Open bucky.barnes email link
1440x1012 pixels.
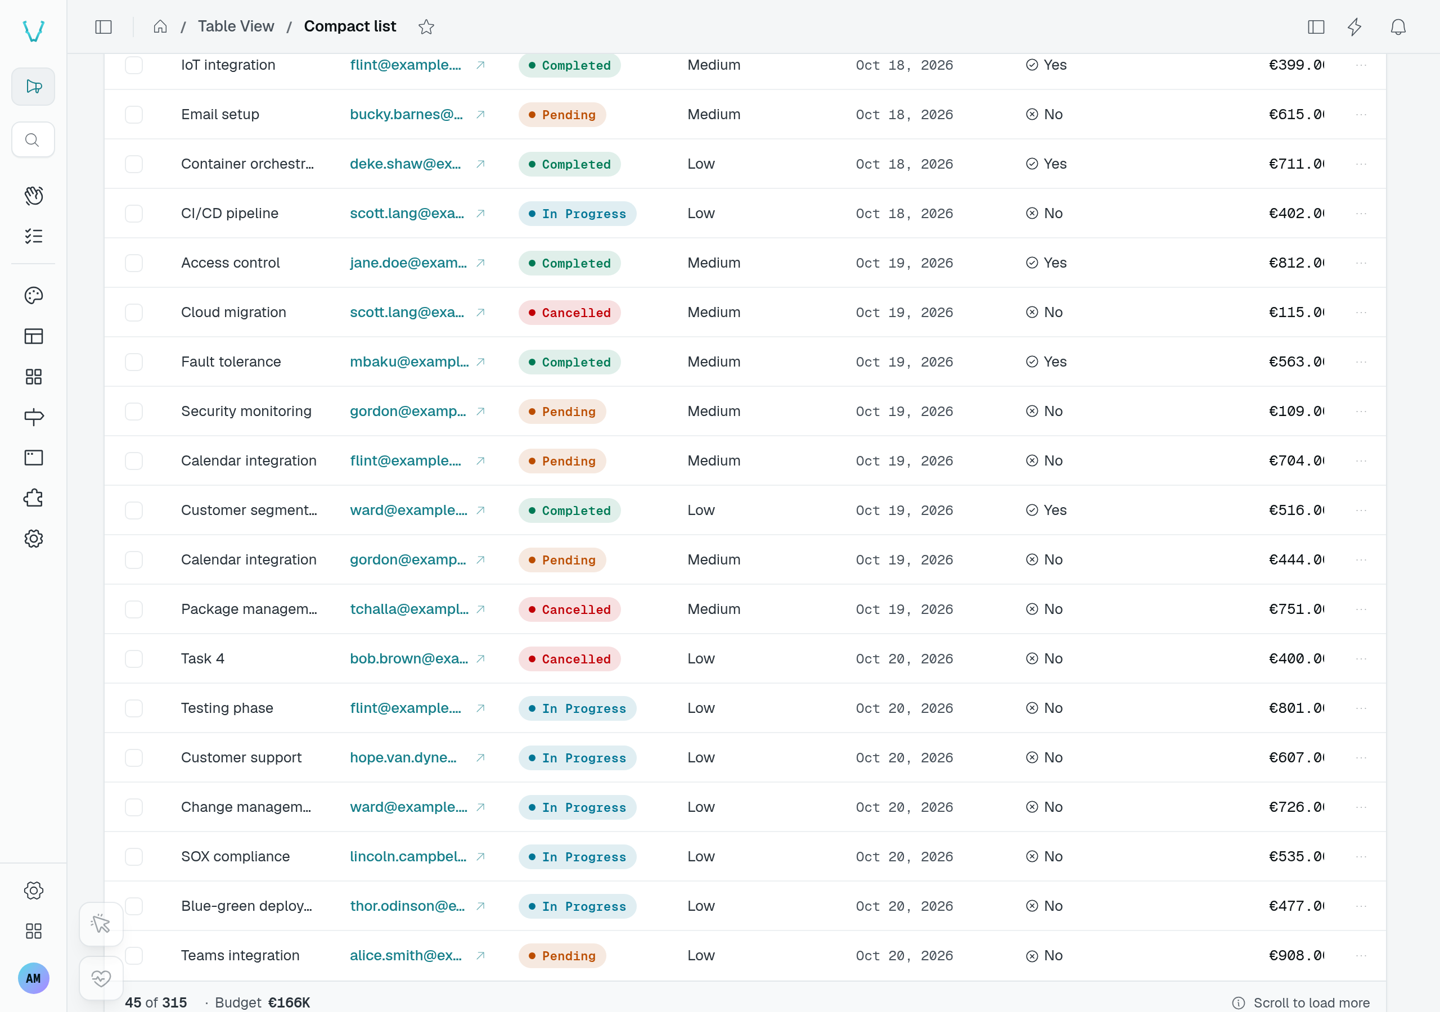pos(407,115)
